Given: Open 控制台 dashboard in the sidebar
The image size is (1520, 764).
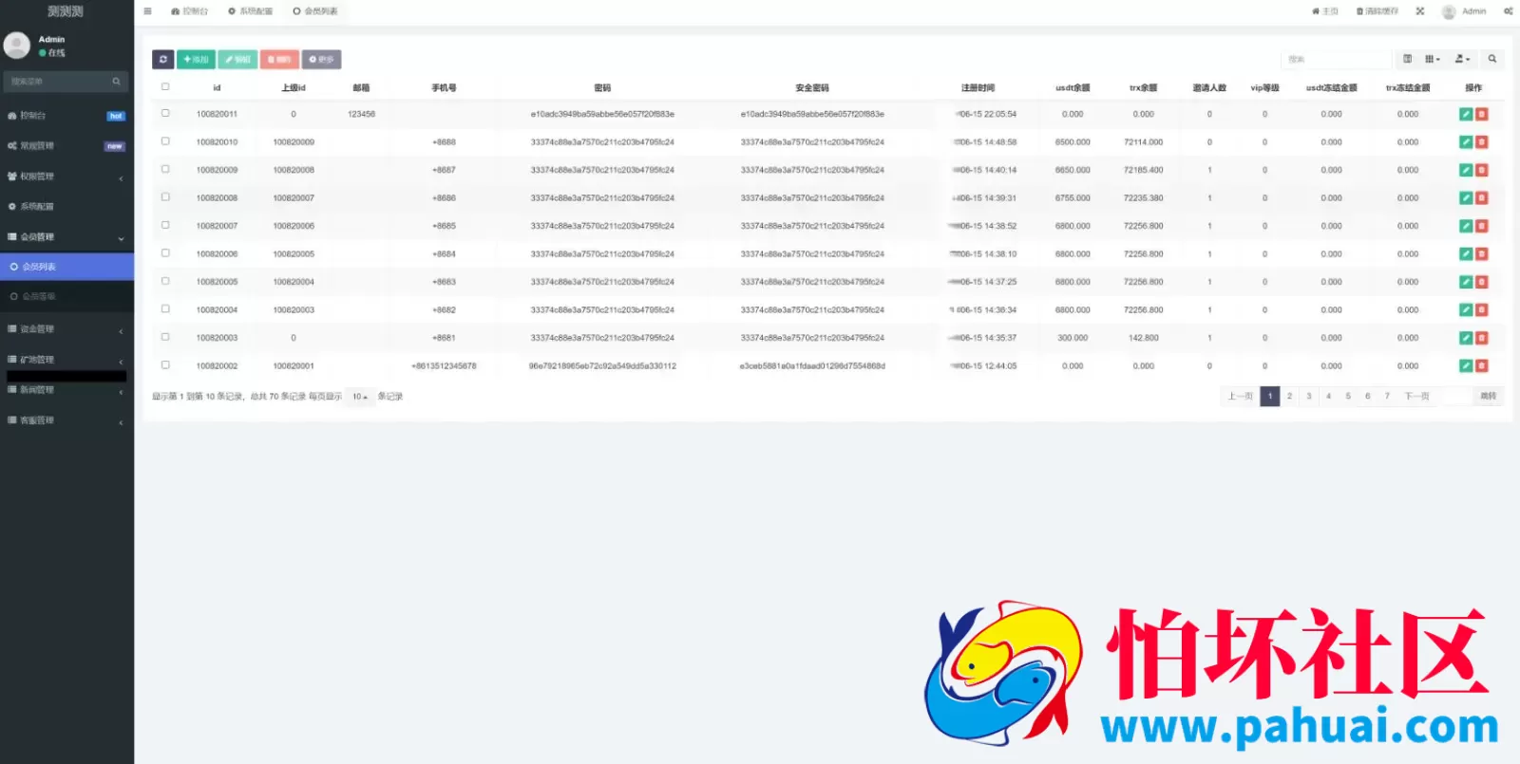Looking at the screenshot, I should point(66,116).
